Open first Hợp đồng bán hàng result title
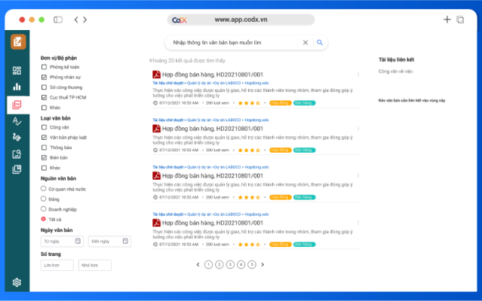Image resolution: width=482 pixels, height=301 pixels. 213,74
